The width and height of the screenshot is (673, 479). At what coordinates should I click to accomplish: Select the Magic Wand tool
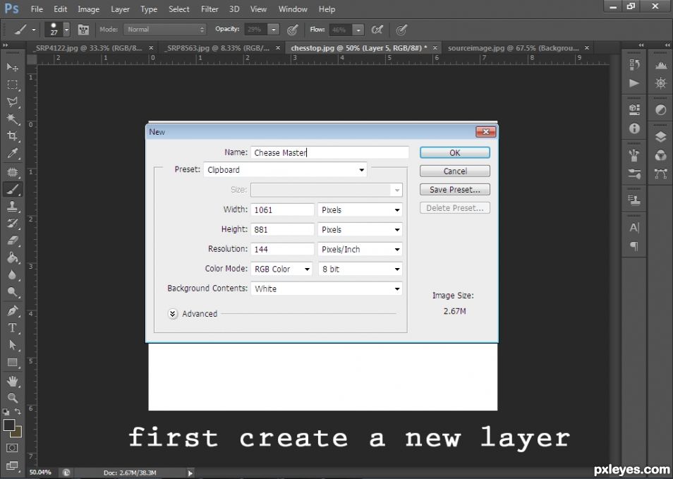pyautogui.click(x=13, y=119)
